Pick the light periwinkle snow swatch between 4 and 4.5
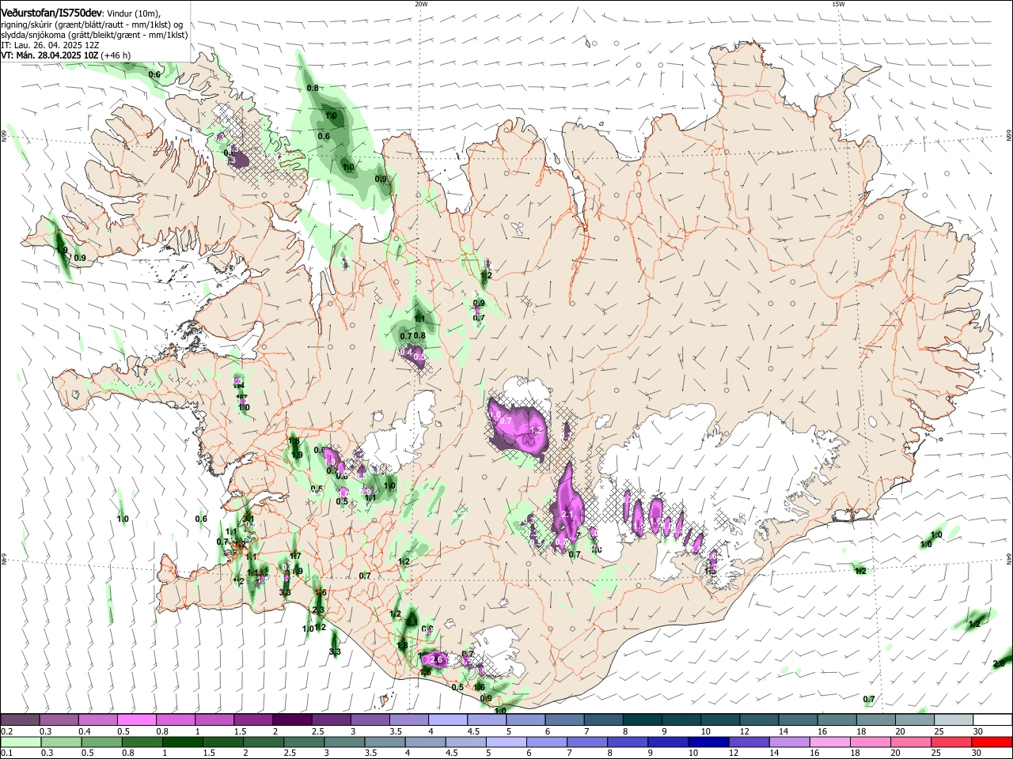 [x=448, y=719]
